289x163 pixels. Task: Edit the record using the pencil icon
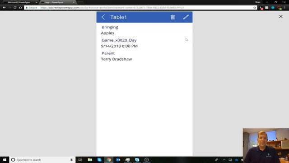tap(186, 17)
